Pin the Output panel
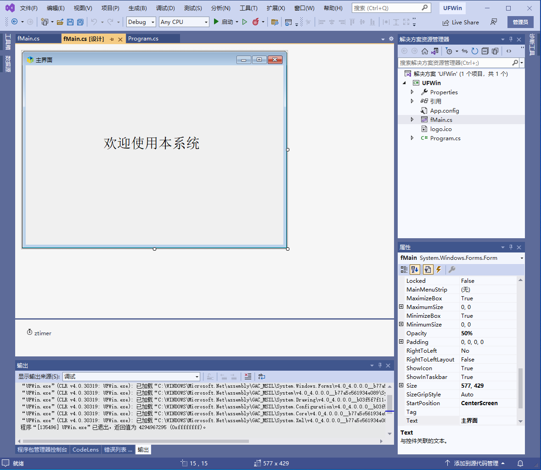The width and height of the screenshot is (541, 470). pyautogui.click(x=380, y=365)
